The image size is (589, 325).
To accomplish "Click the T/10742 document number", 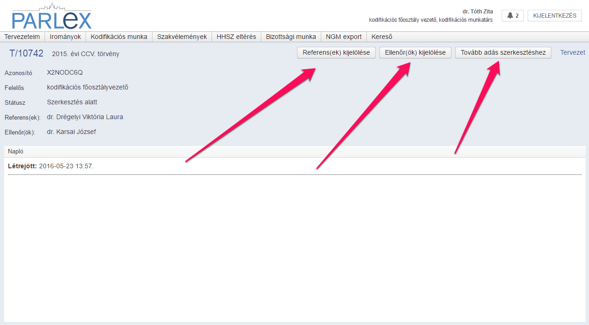I will pyautogui.click(x=26, y=53).
